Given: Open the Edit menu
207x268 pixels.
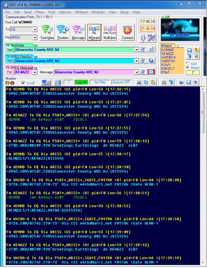Looking at the screenshot, I should (17, 12).
